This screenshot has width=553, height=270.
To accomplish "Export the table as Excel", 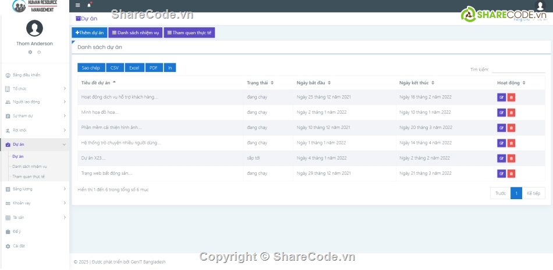I will point(134,67).
